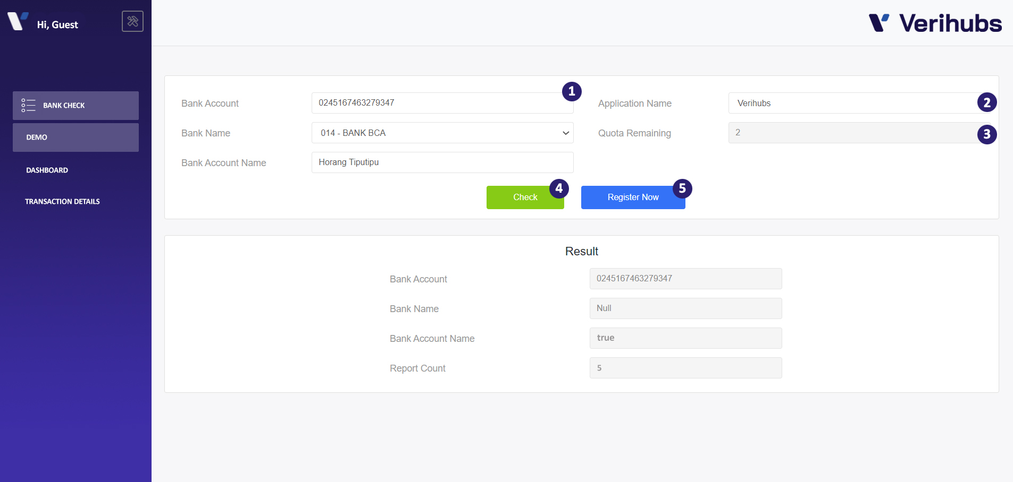Viewport: 1013px width, 482px height.
Task: Click the green Check button
Action: [x=525, y=197]
